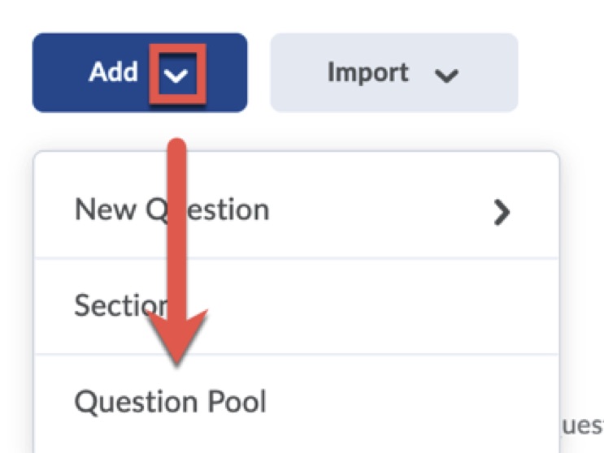
Task: Select Question Pool menu entry
Action: coord(170,401)
